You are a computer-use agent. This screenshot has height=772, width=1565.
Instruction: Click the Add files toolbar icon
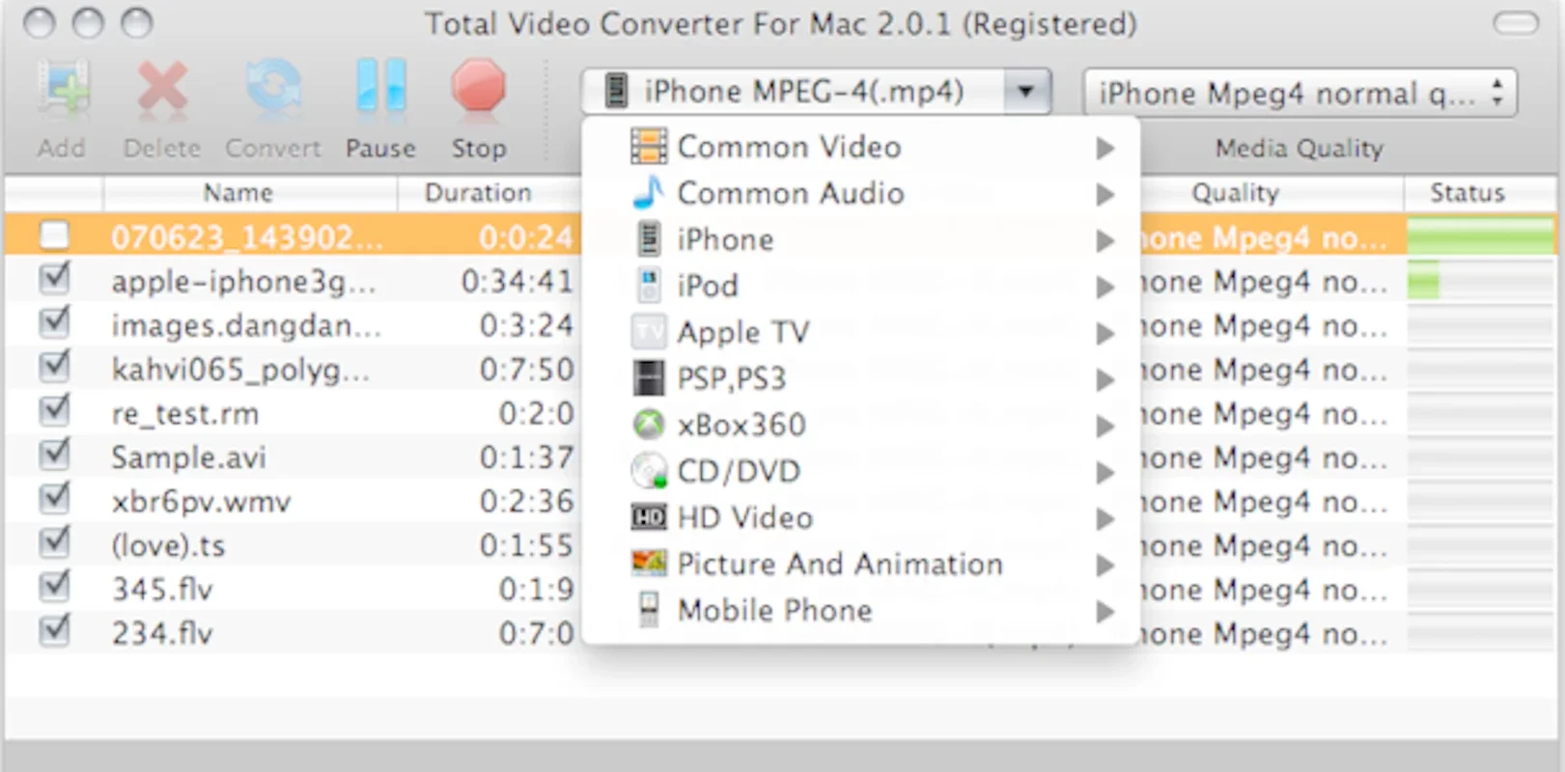64,89
